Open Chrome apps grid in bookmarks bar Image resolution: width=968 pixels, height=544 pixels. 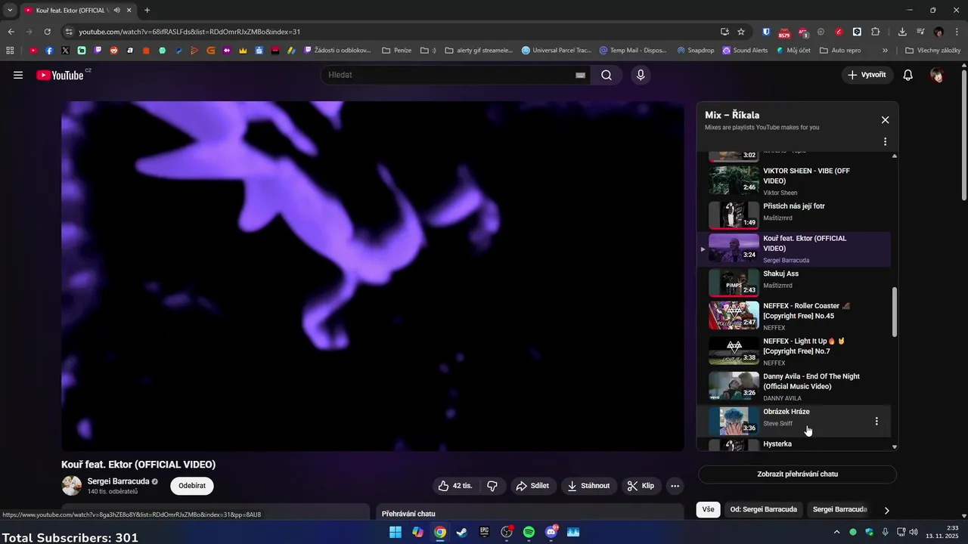(10, 51)
